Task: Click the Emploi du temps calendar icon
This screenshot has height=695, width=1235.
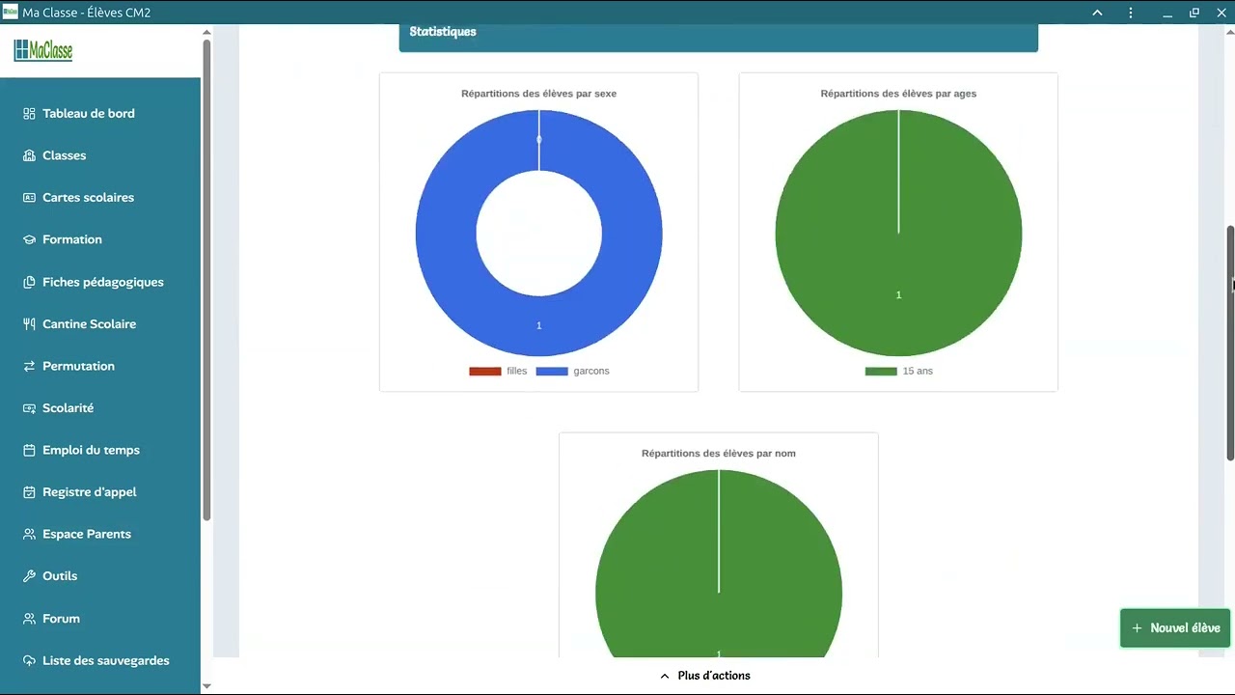Action: [x=29, y=450]
